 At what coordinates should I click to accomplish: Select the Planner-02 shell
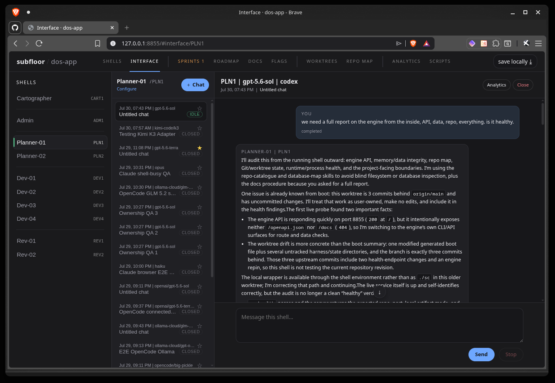point(60,156)
